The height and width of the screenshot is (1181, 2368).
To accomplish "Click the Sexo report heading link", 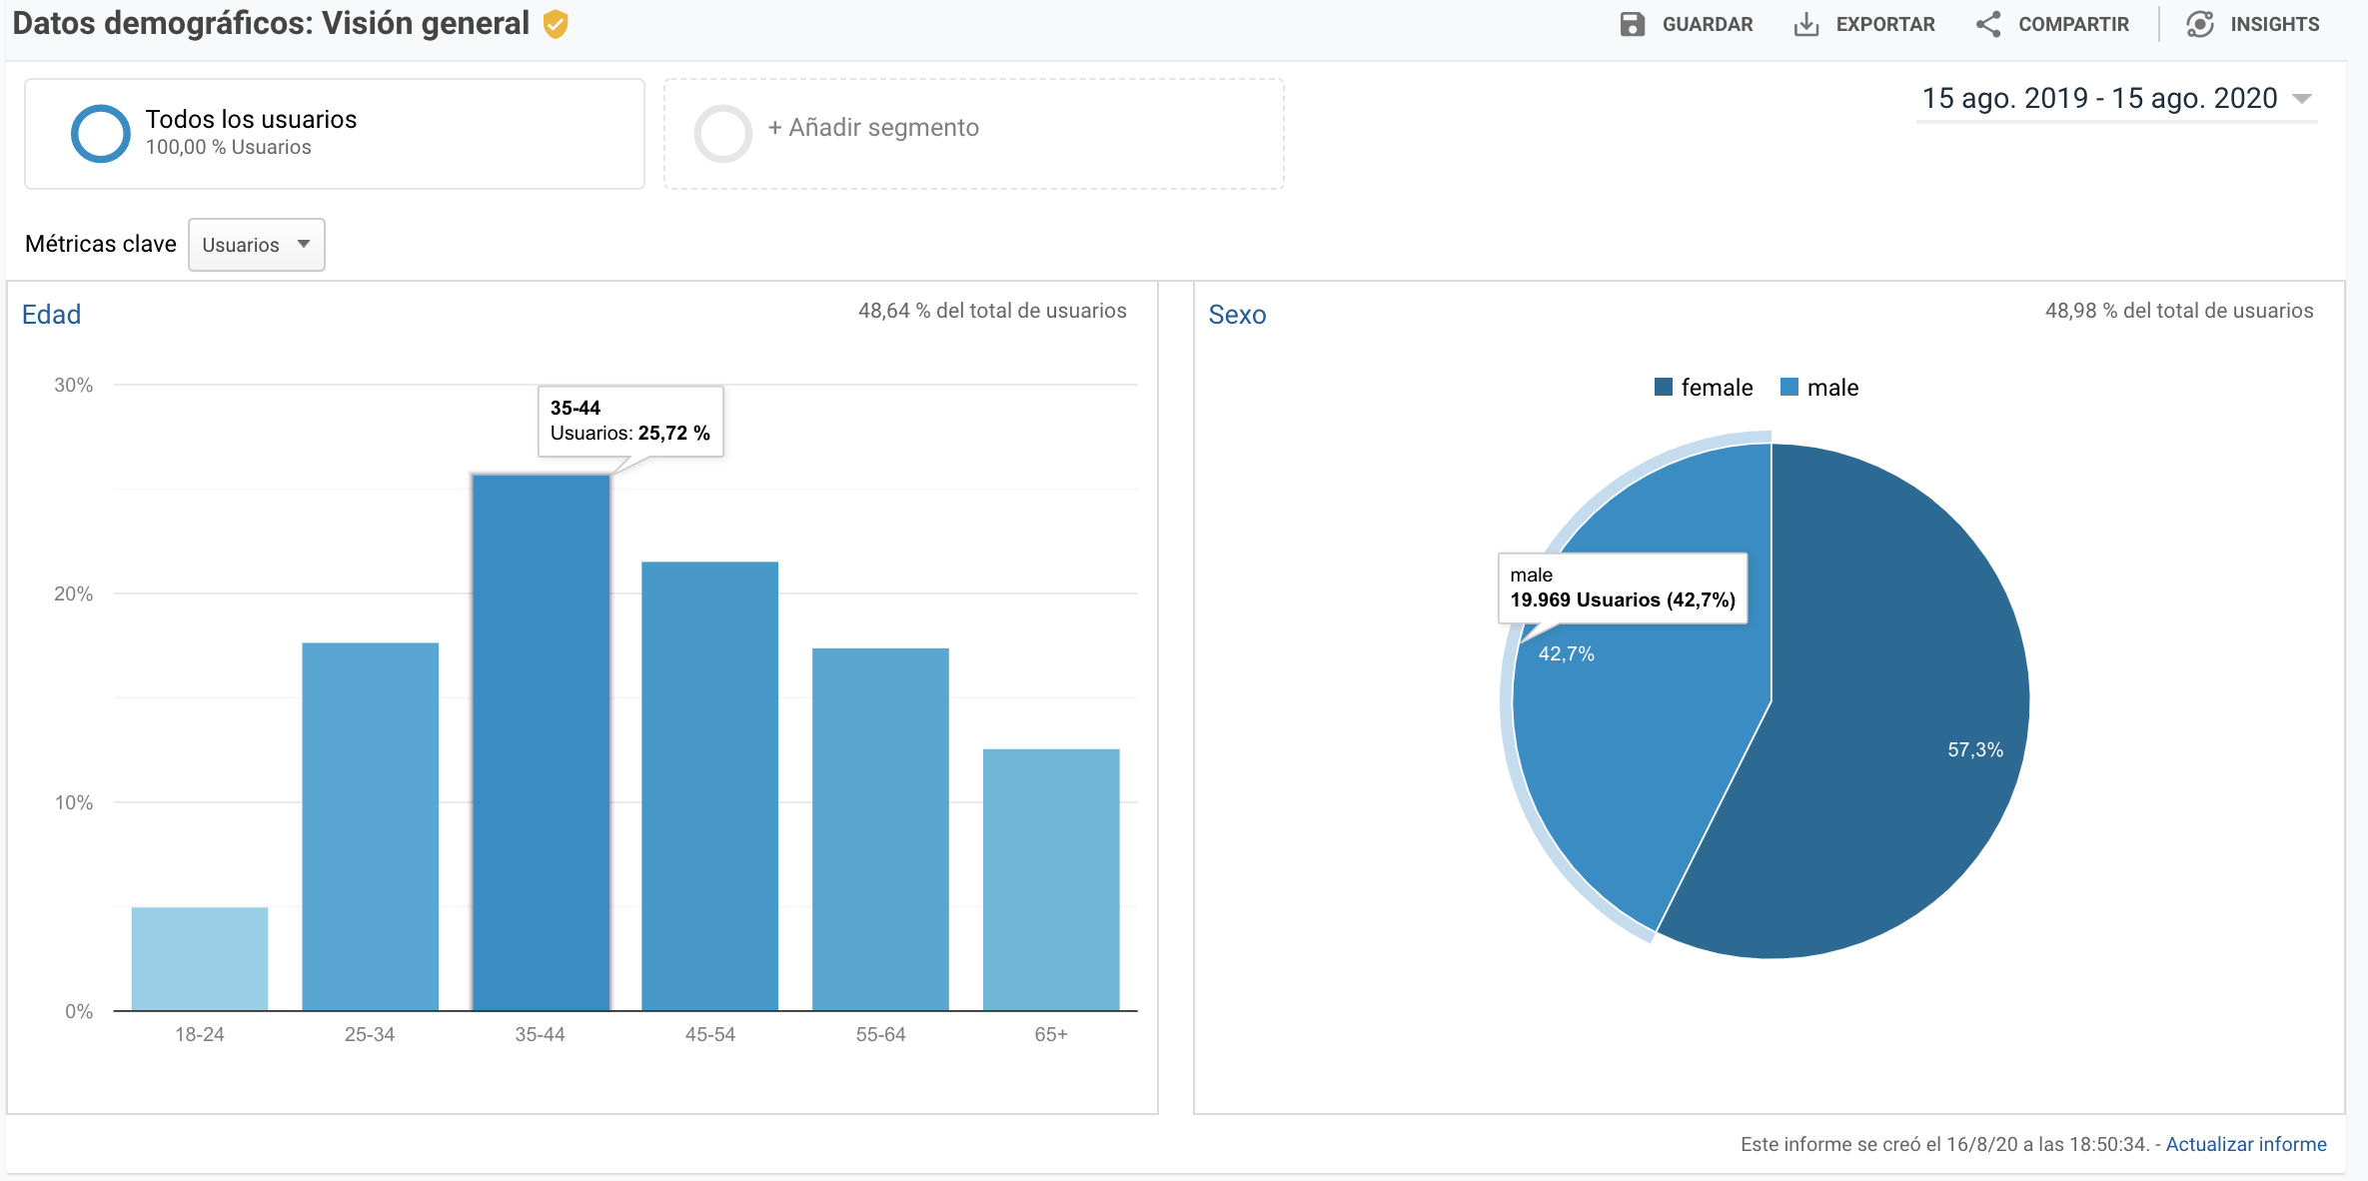I will (x=1237, y=315).
